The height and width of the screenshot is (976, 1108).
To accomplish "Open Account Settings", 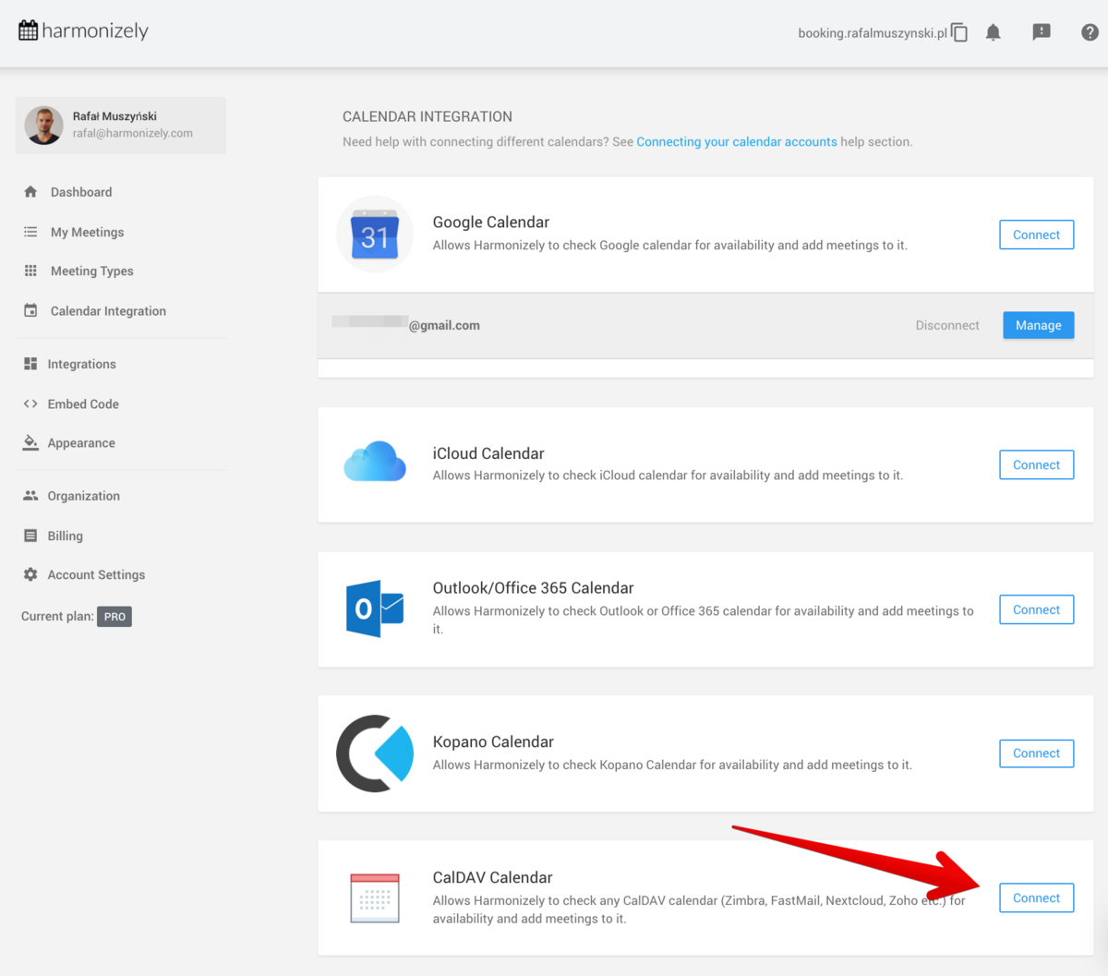I will pos(96,574).
